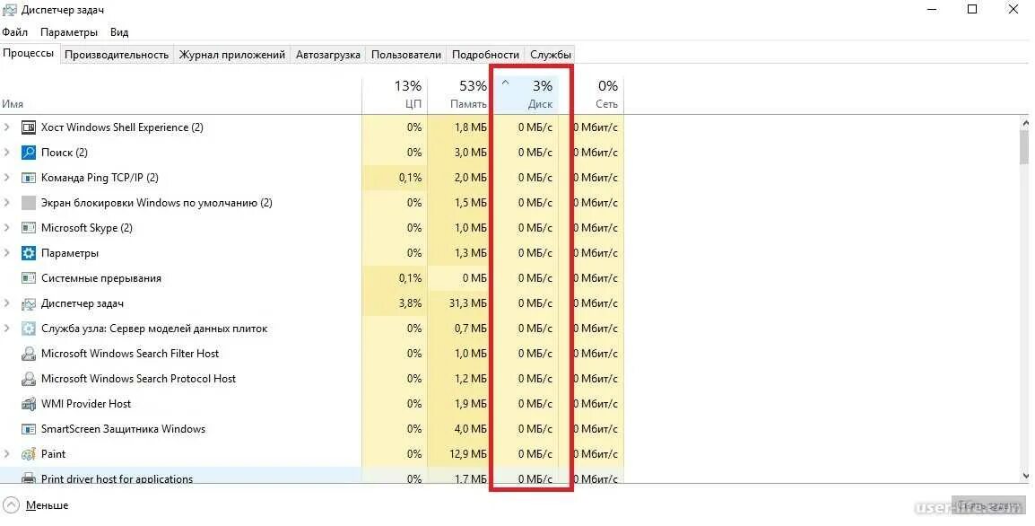
Task: Click the 4,0 МБ memory value
Action: [x=471, y=429]
